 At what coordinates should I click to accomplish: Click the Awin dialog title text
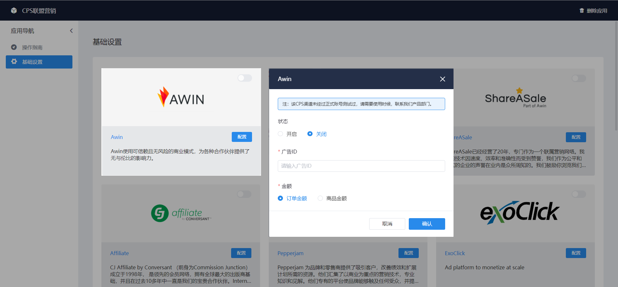coord(285,79)
